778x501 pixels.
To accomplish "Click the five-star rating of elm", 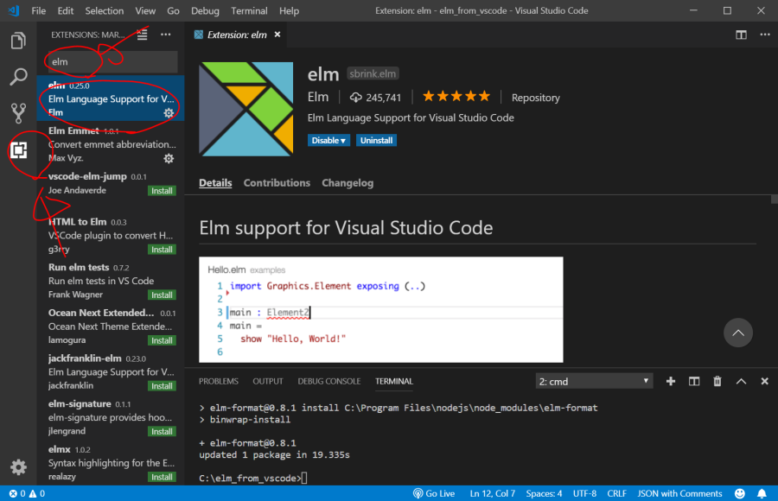I will click(456, 97).
